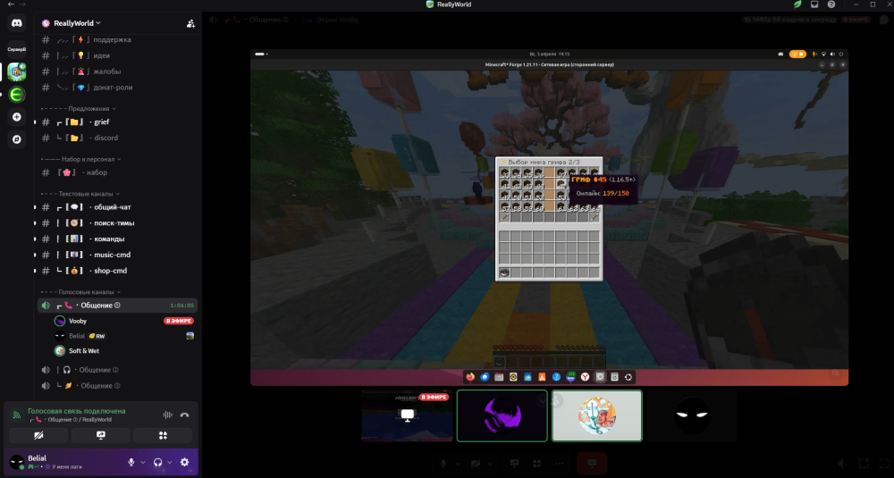Select the ReallyWorld server icon
Screen dimensions: 894x478
(16, 71)
